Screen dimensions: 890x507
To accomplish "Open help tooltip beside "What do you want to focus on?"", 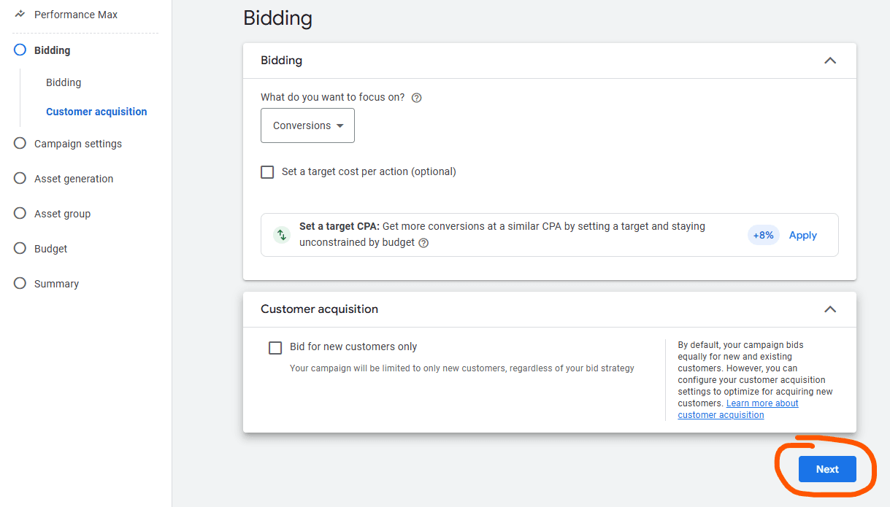I will (x=416, y=97).
